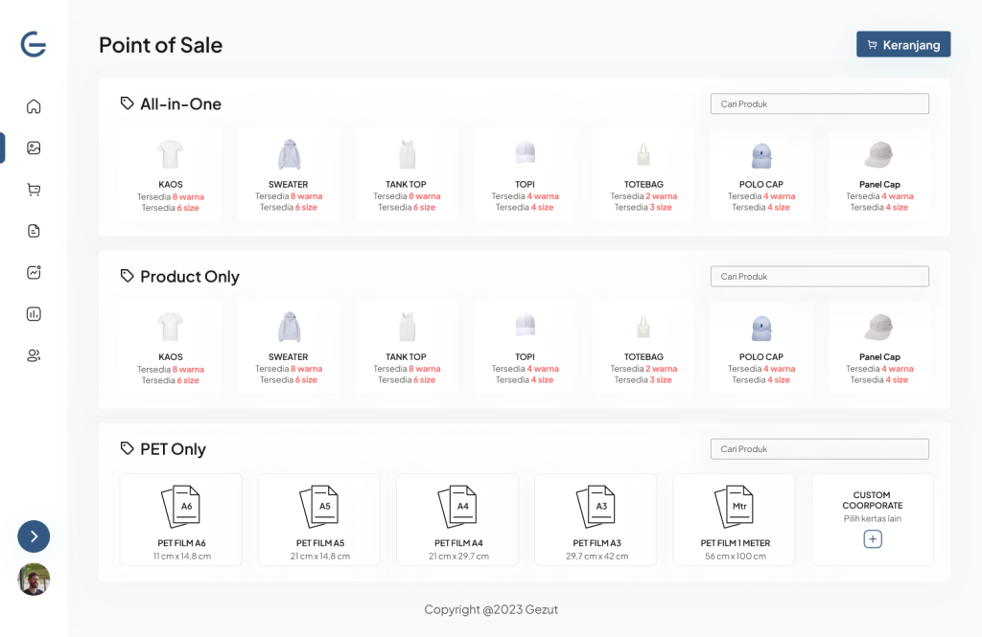Choose SWEATER in All-in-One section
982x637 pixels.
(289, 174)
